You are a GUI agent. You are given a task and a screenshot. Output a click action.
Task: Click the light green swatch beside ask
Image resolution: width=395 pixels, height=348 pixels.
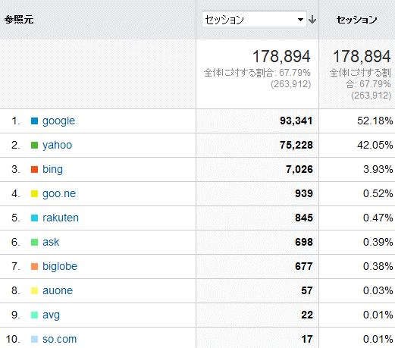tap(34, 243)
